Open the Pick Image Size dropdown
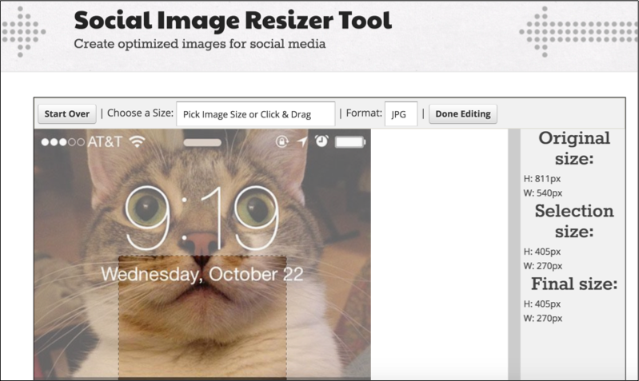The height and width of the screenshot is (381, 639). 255,114
